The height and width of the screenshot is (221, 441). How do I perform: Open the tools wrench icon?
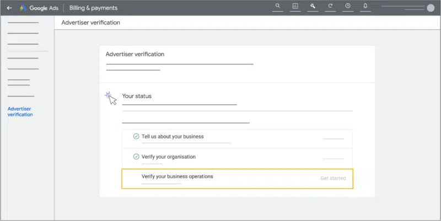(313, 6)
